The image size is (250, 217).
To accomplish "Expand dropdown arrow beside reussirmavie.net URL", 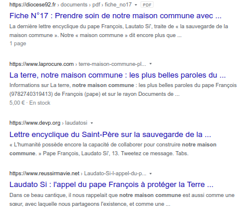I will click(151, 173).
